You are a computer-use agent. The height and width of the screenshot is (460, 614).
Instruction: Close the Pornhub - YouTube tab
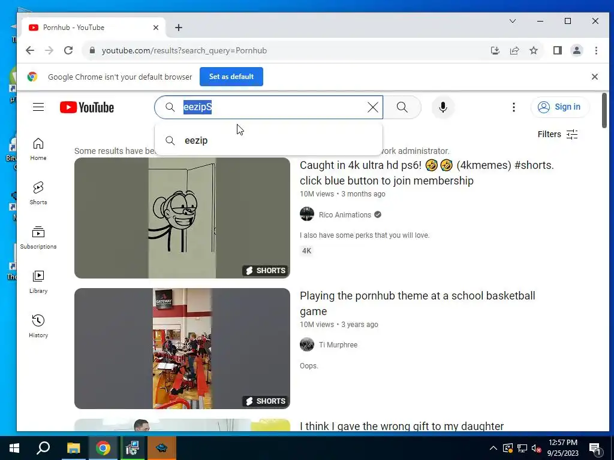click(x=156, y=28)
